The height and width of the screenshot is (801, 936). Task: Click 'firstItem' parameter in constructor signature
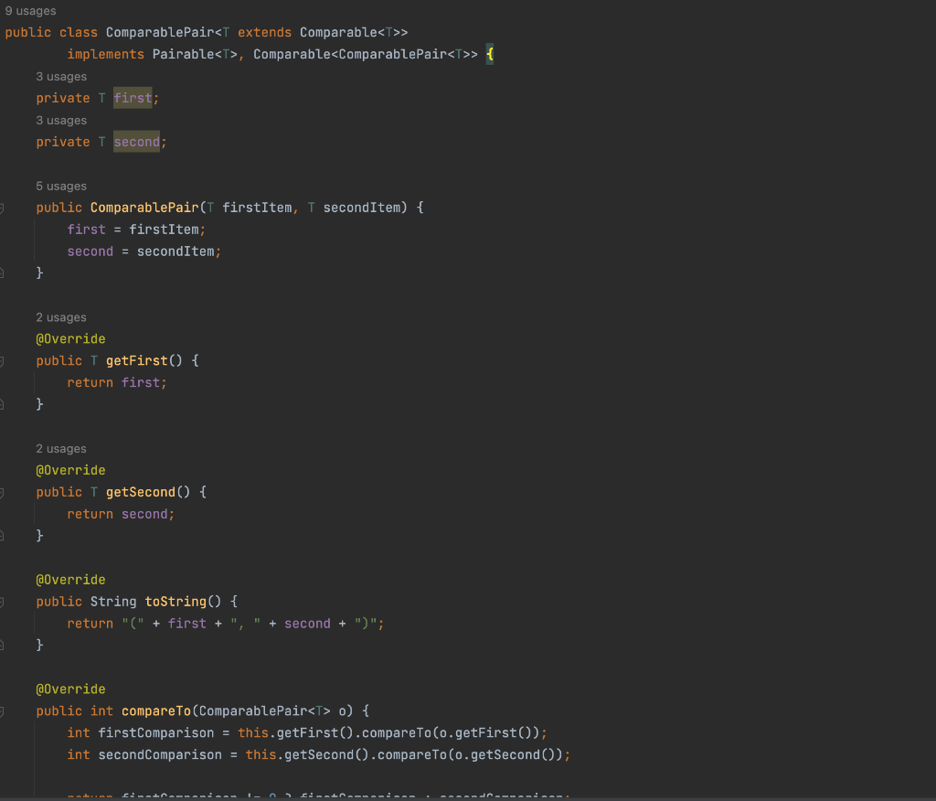click(x=257, y=208)
